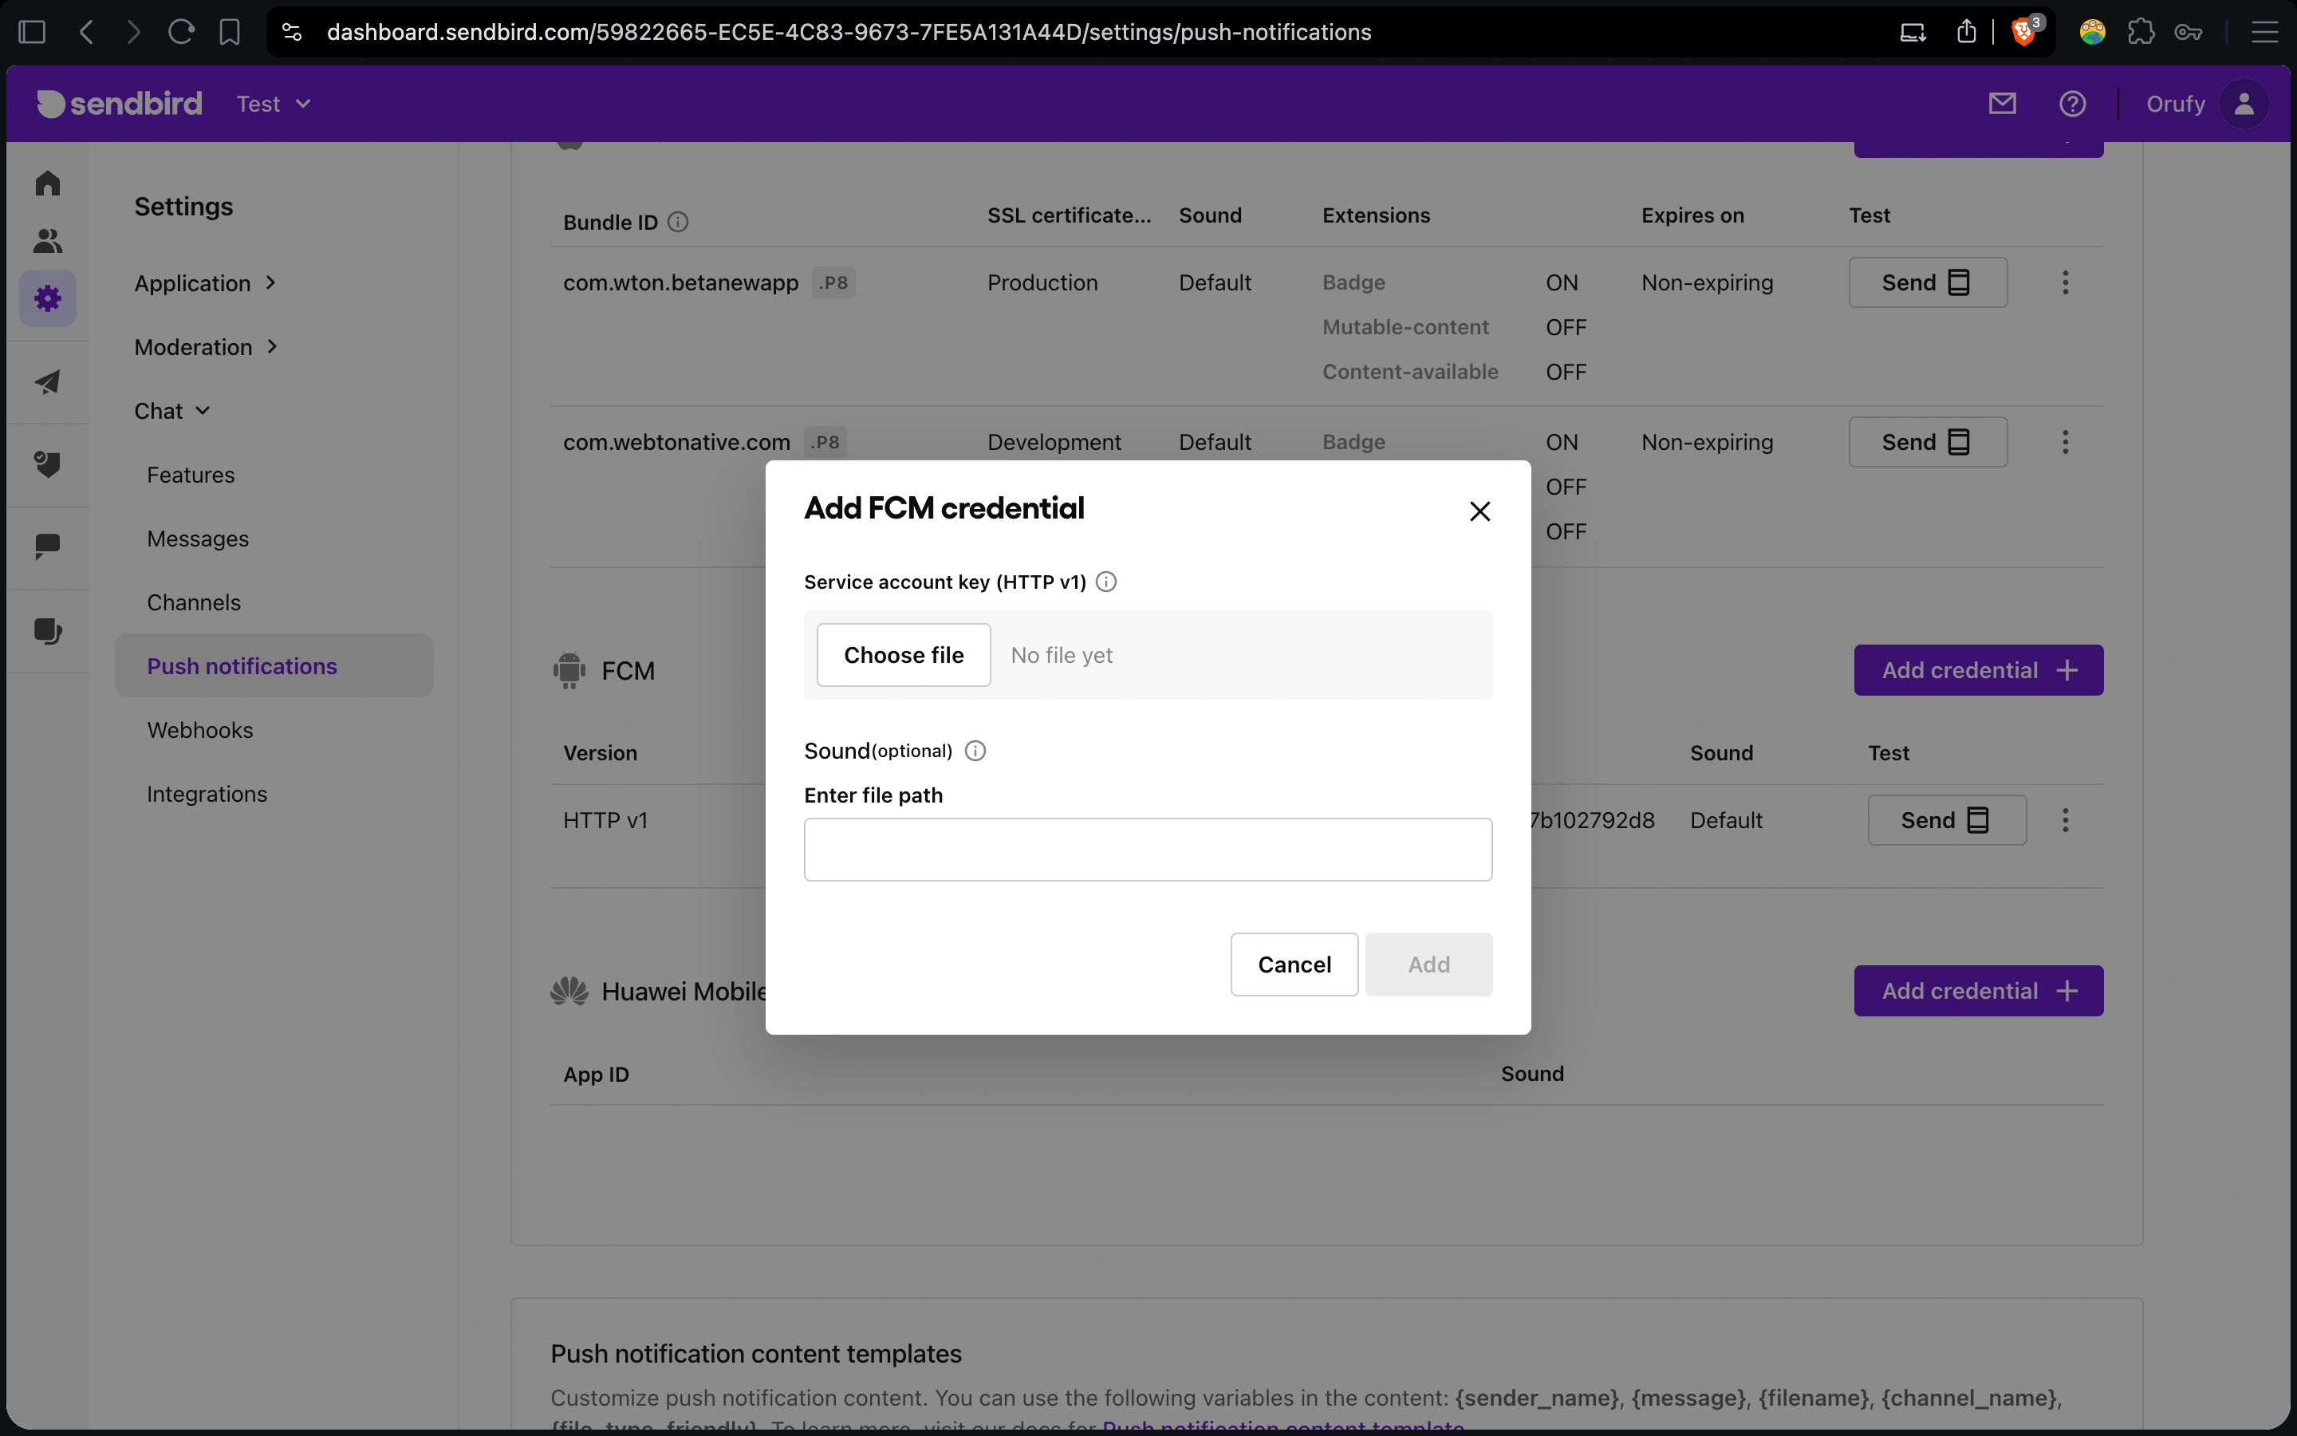Click the com.webtonative.com bundle ID text
The image size is (2297, 1436).
(676, 442)
